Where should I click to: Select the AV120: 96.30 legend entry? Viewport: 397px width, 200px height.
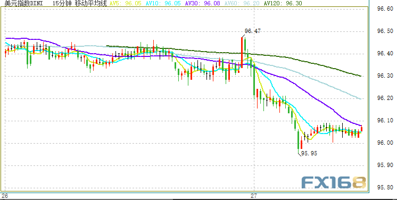(x=283, y=3)
